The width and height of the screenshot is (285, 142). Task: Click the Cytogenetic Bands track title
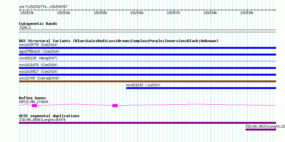[x=38, y=24]
